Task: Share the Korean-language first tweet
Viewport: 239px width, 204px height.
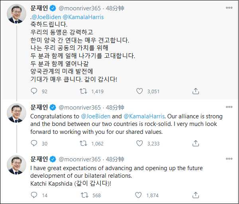Action: (195, 91)
